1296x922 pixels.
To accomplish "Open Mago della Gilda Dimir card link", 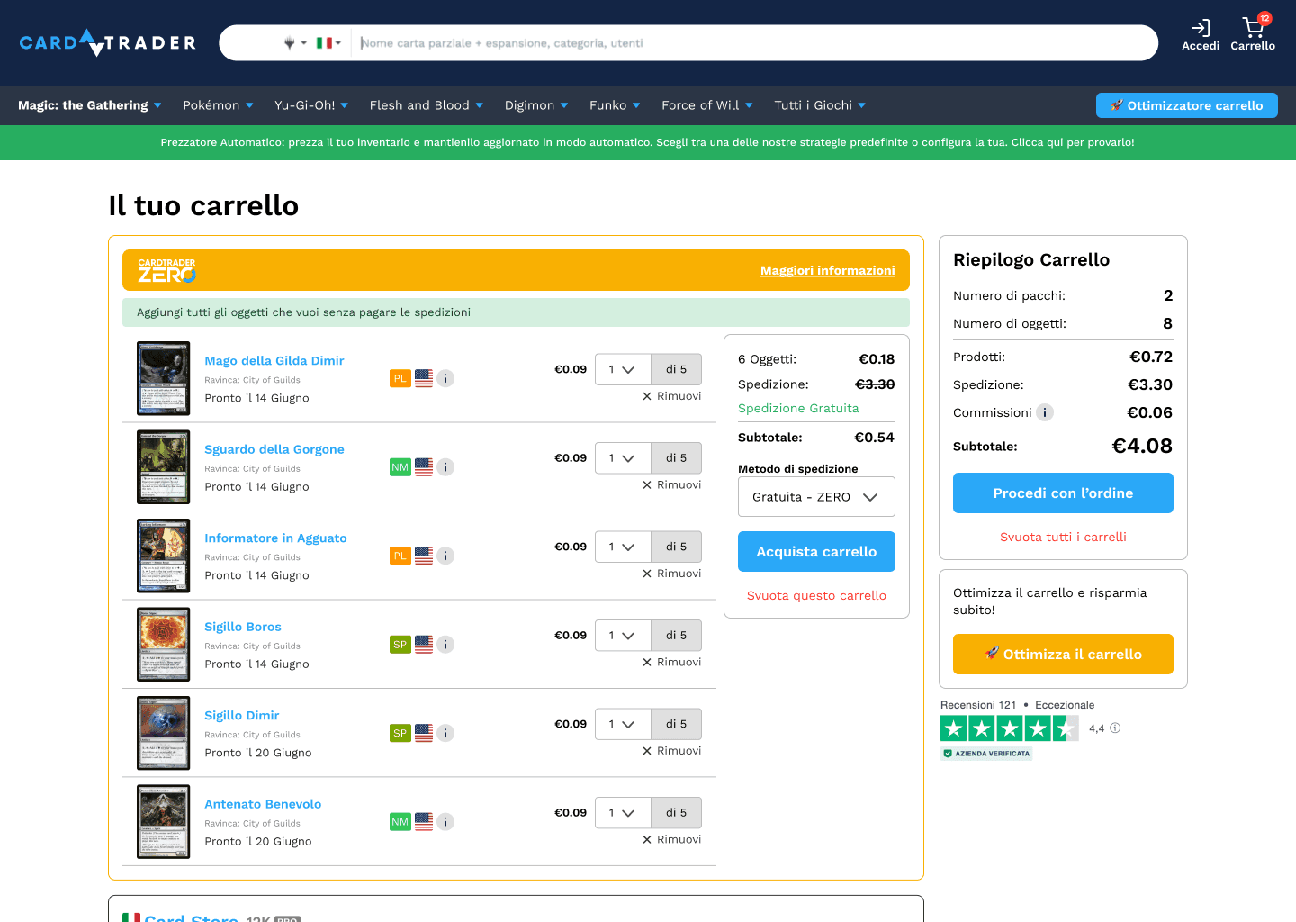I will pyautogui.click(x=274, y=361).
